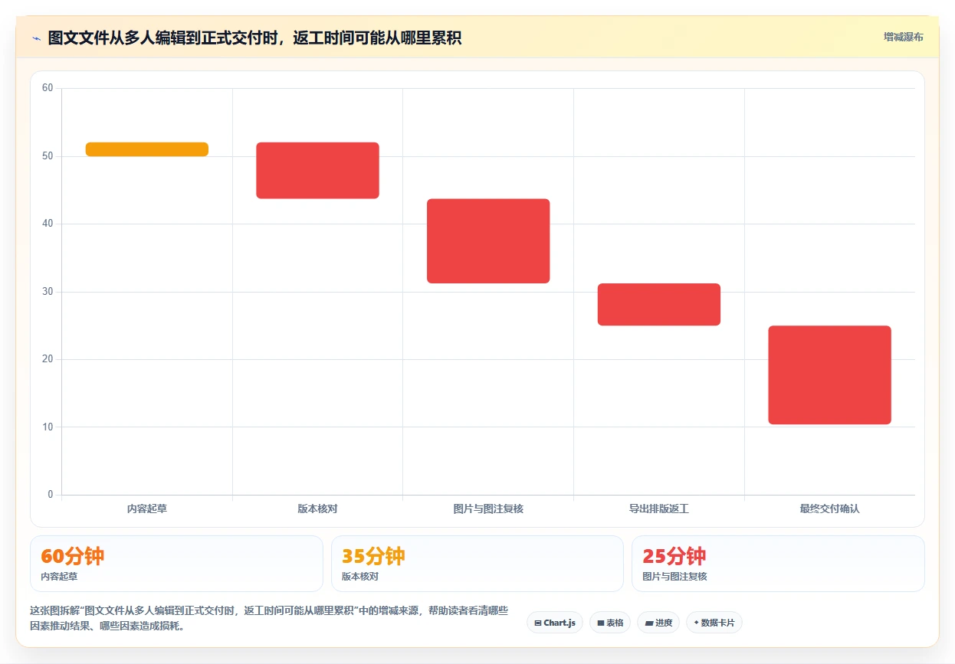The height and width of the screenshot is (664, 955).
Task: Select the 数据卡片 tag chip
Action: (714, 623)
